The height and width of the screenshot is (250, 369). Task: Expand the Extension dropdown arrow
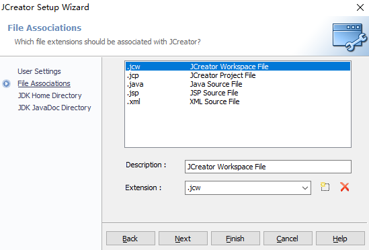305,188
